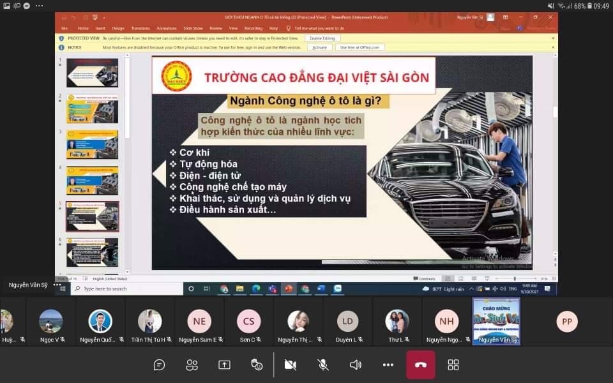Switch to Slide Sorter view
Screen dimensions: 613x383
(x=461, y=279)
